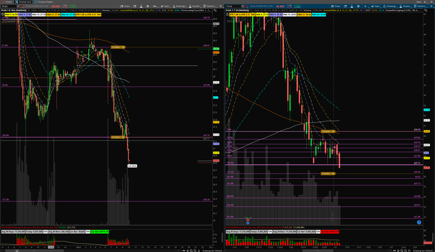
Task: Click the info icon beside the daily DTR label
Action: coord(228,14)
